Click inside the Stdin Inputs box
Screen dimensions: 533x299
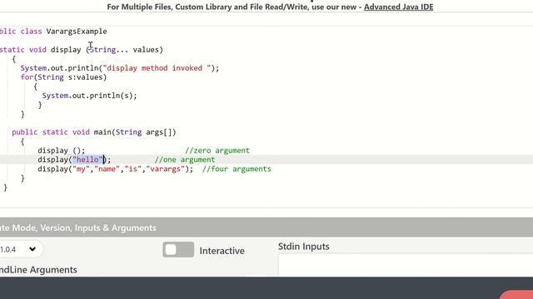click(406, 265)
